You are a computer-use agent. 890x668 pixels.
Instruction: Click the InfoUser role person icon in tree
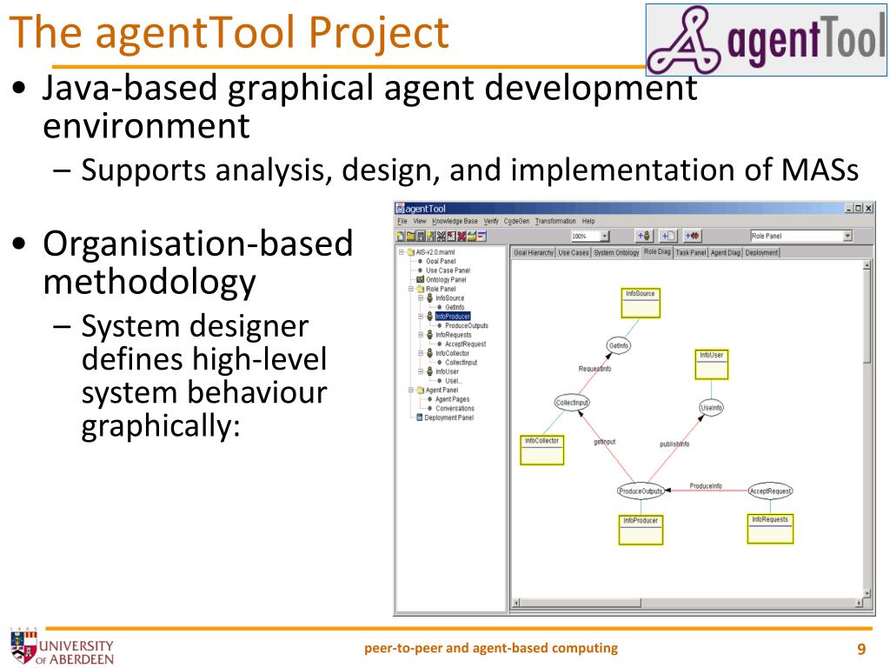point(429,371)
